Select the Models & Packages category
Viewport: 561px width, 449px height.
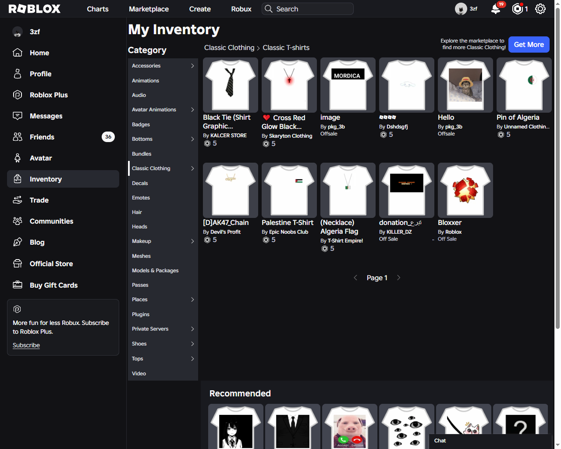(163, 271)
